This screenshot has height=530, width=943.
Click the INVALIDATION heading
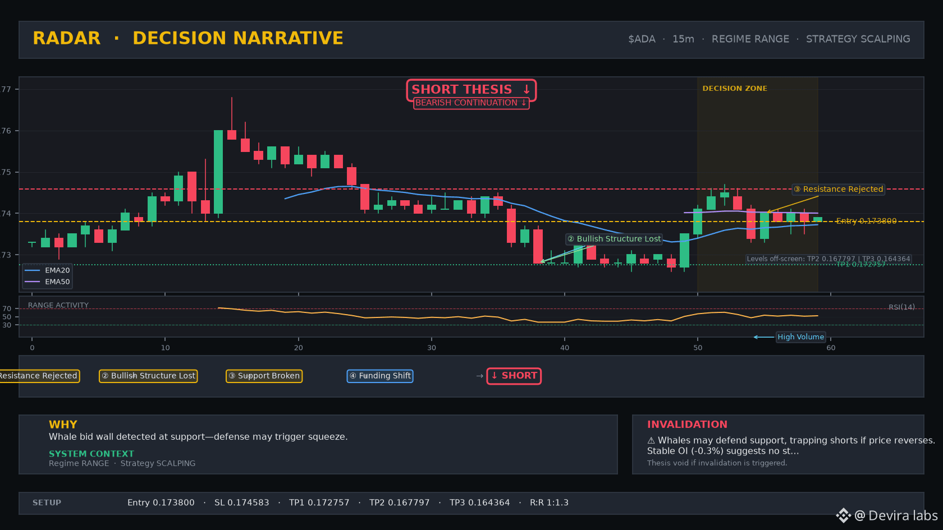(x=687, y=425)
